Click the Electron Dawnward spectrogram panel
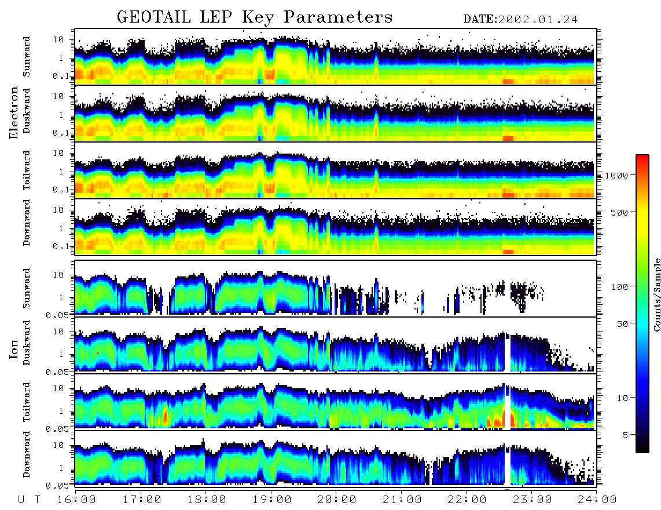The height and width of the screenshot is (510, 661). click(x=336, y=227)
